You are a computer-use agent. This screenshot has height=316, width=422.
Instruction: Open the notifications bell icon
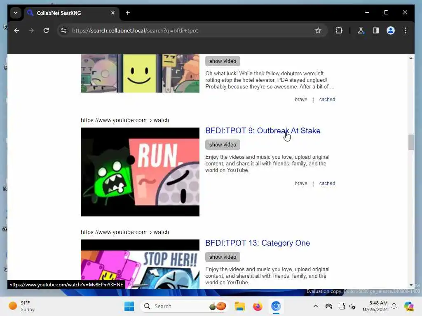coord(394,306)
